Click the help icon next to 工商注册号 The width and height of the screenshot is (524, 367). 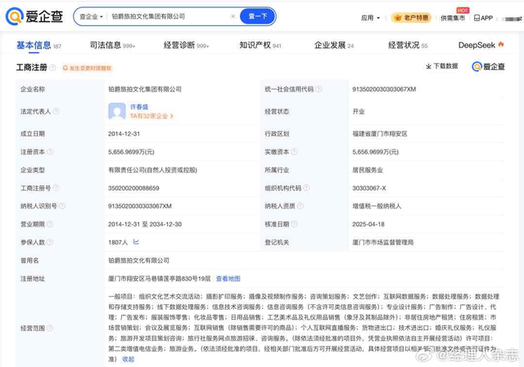[x=56, y=188]
